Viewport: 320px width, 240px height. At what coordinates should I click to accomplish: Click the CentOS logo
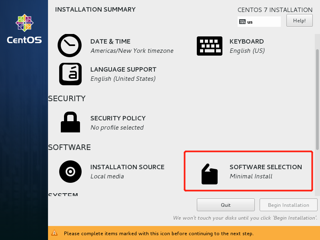tap(24, 29)
